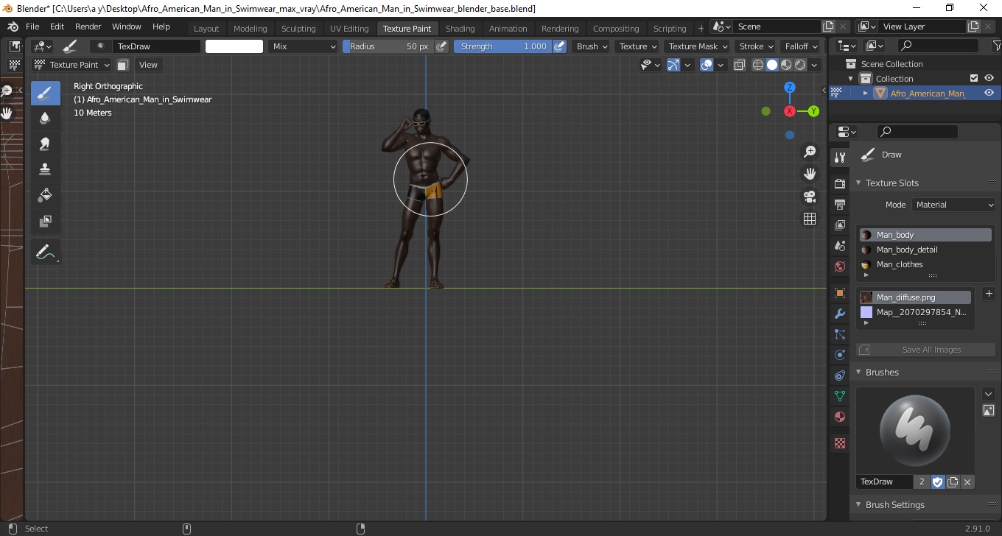Screen dimensions: 1002x536
Task: Switch orthographic/perspective with grid icon
Action: (x=810, y=219)
